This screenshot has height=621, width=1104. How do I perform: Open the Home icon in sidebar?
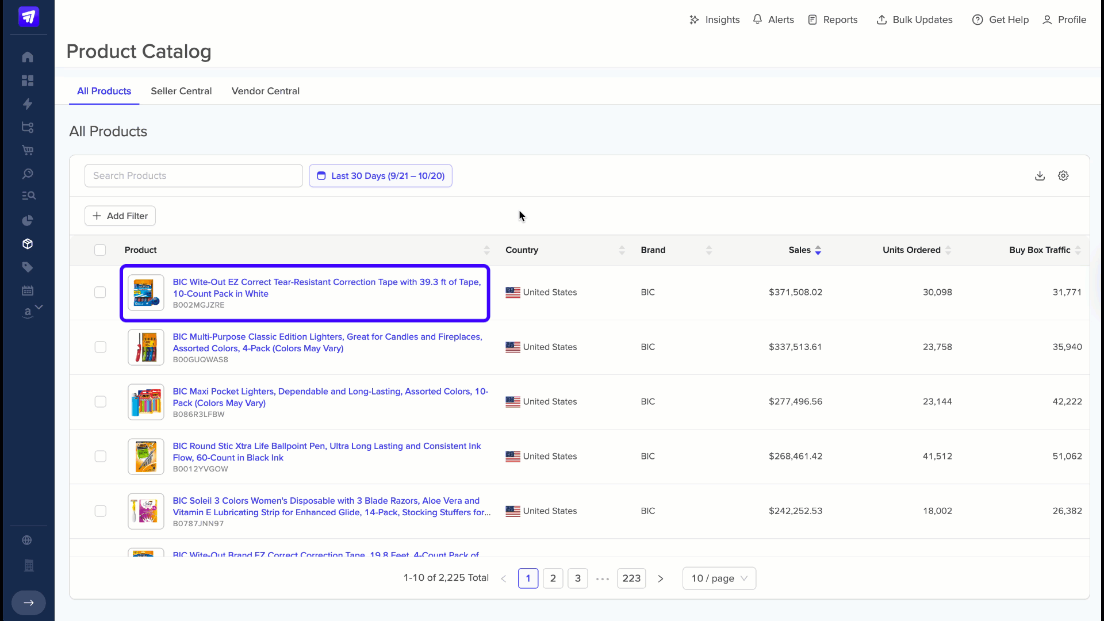pyautogui.click(x=28, y=57)
